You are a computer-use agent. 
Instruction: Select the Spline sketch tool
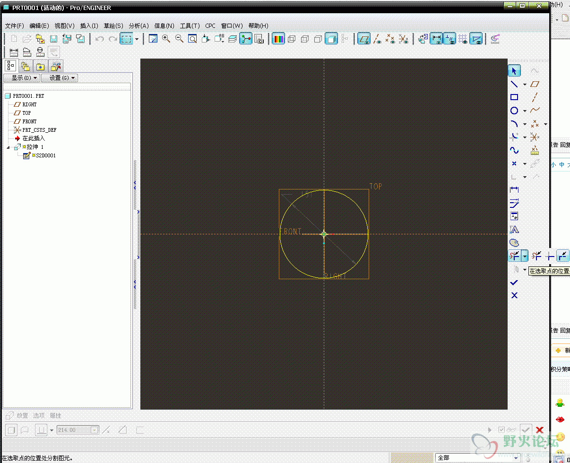click(x=514, y=150)
